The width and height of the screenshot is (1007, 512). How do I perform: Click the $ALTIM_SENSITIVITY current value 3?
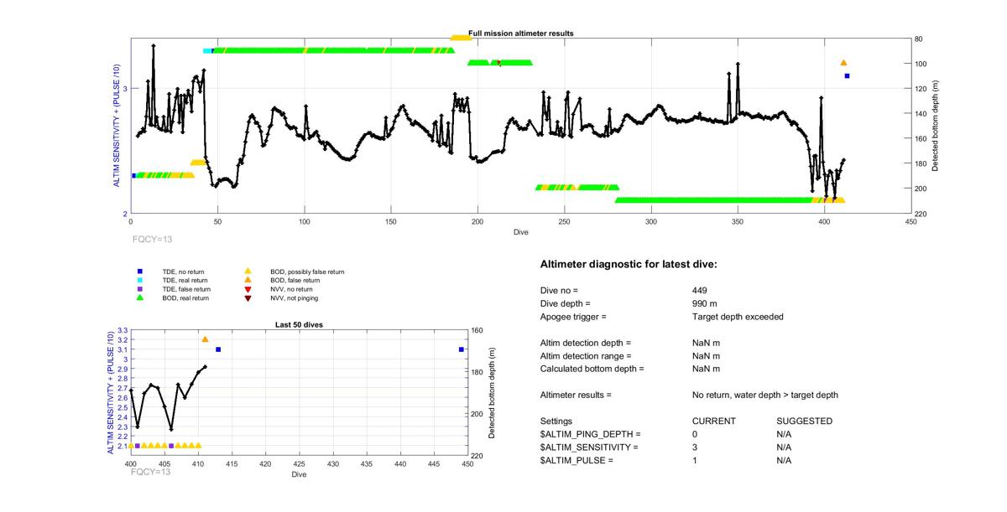click(695, 447)
